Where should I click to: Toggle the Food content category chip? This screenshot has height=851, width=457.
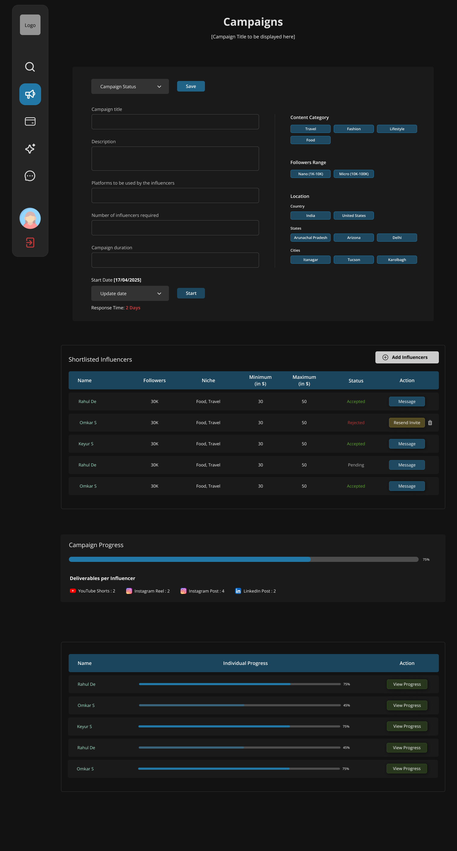pos(310,140)
